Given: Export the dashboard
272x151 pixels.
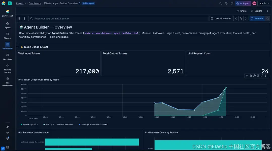Looking at the screenshot, I should tap(256, 11).
